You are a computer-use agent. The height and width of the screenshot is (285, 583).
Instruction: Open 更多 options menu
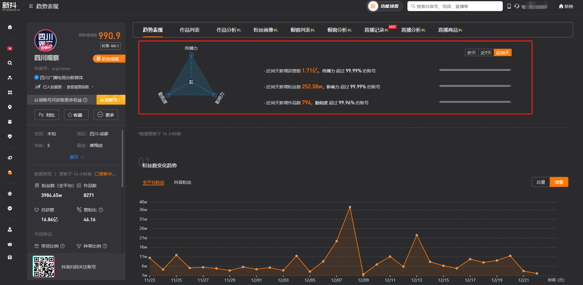(x=106, y=115)
